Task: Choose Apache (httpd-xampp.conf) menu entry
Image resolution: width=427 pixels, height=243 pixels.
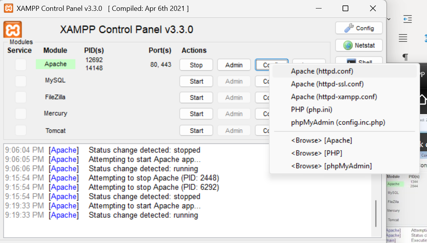Action: (x=344, y=97)
